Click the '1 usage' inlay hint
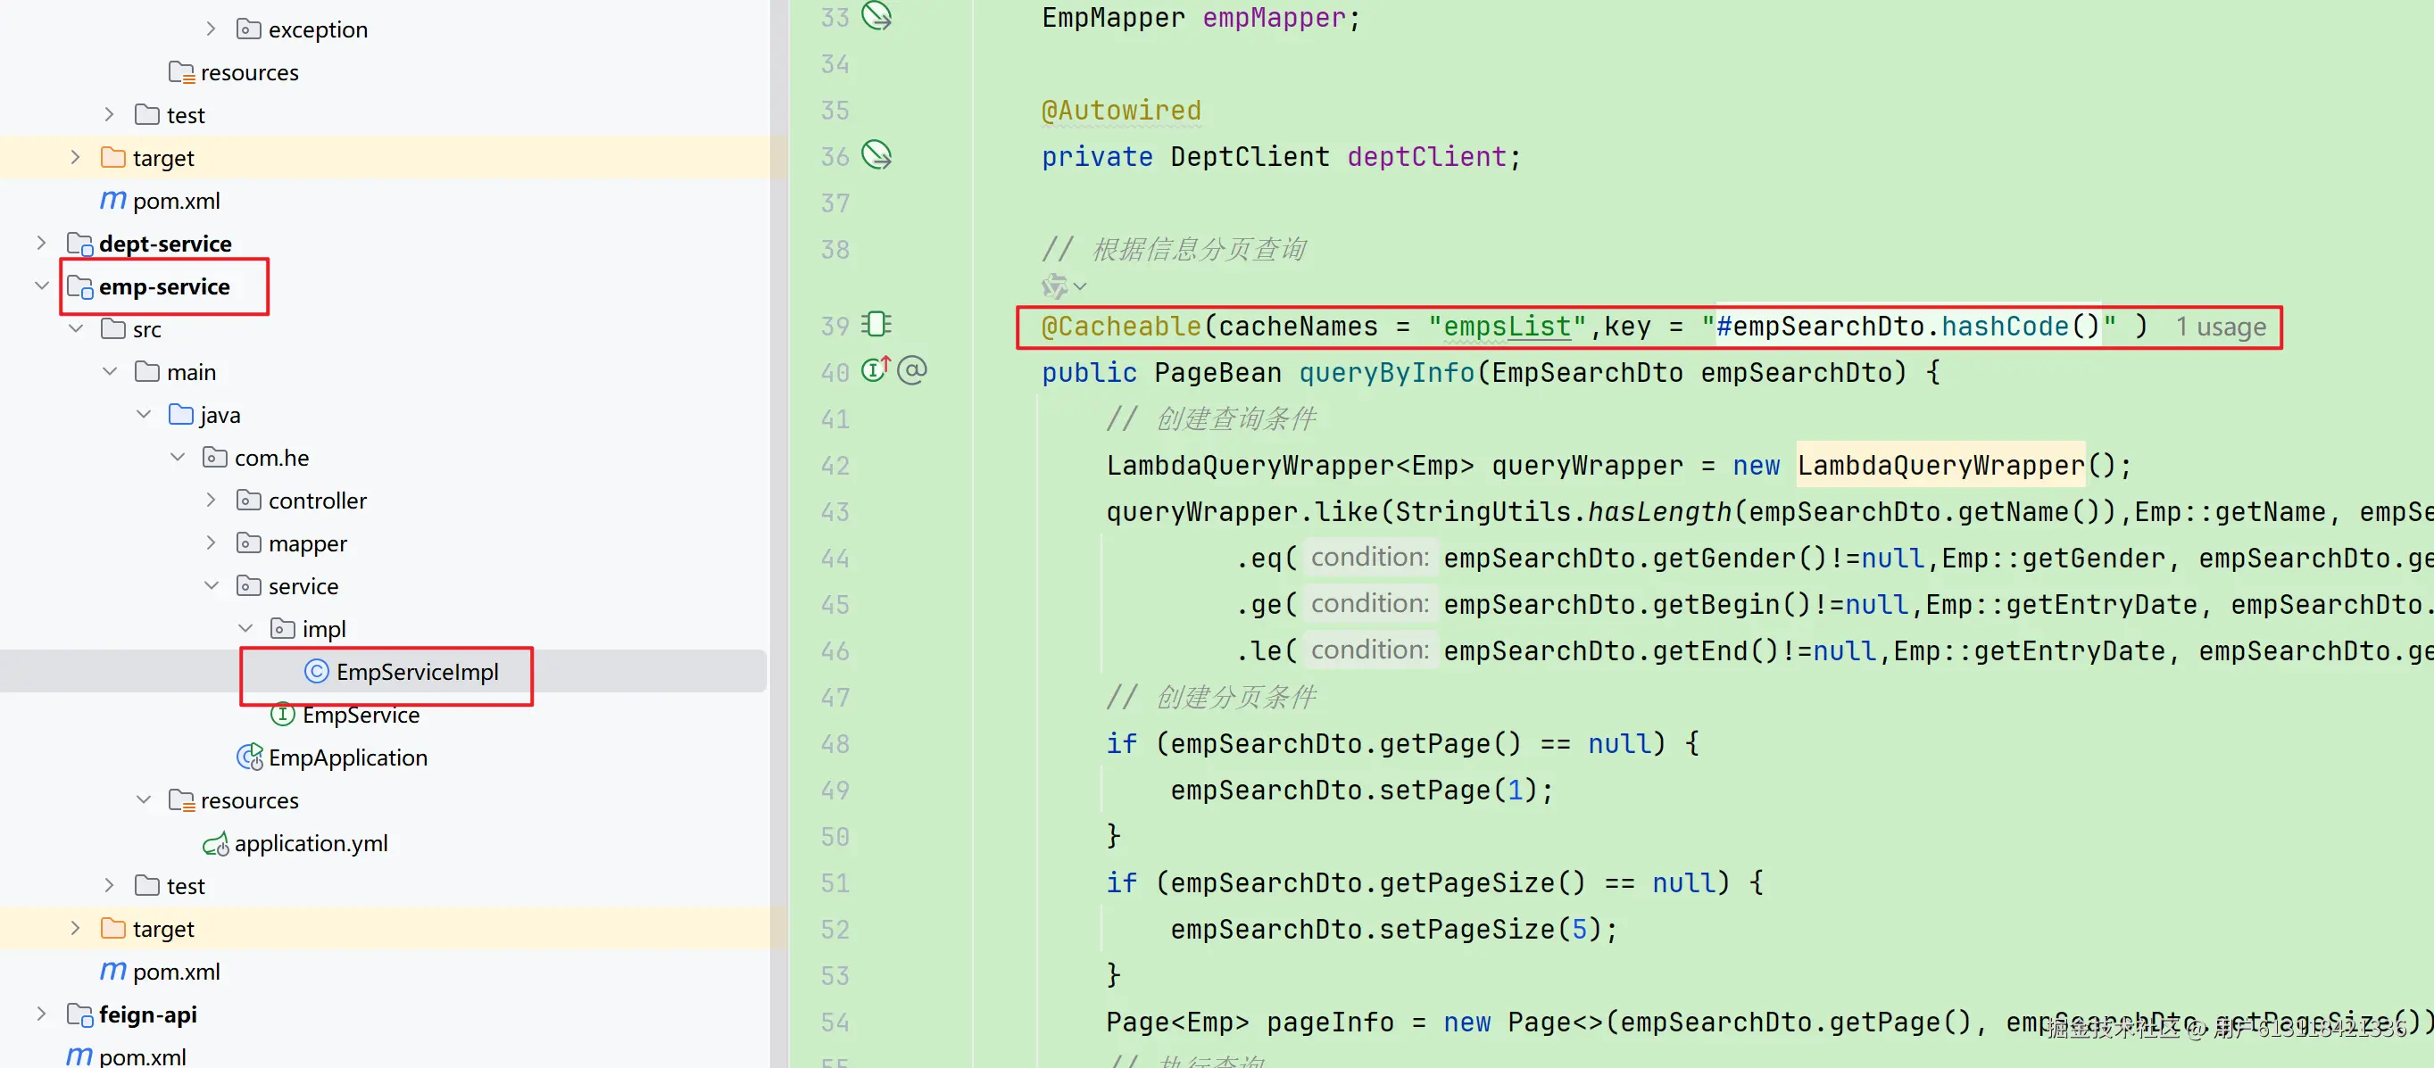The image size is (2434, 1068). (x=2220, y=327)
